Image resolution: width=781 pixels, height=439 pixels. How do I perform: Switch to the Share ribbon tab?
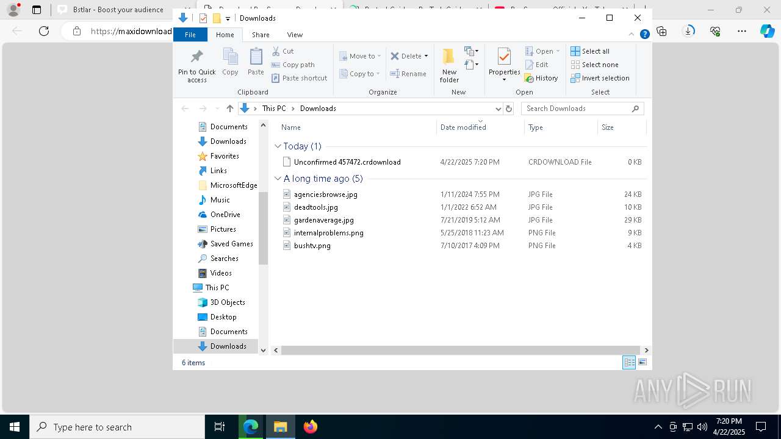pyautogui.click(x=261, y=35)
